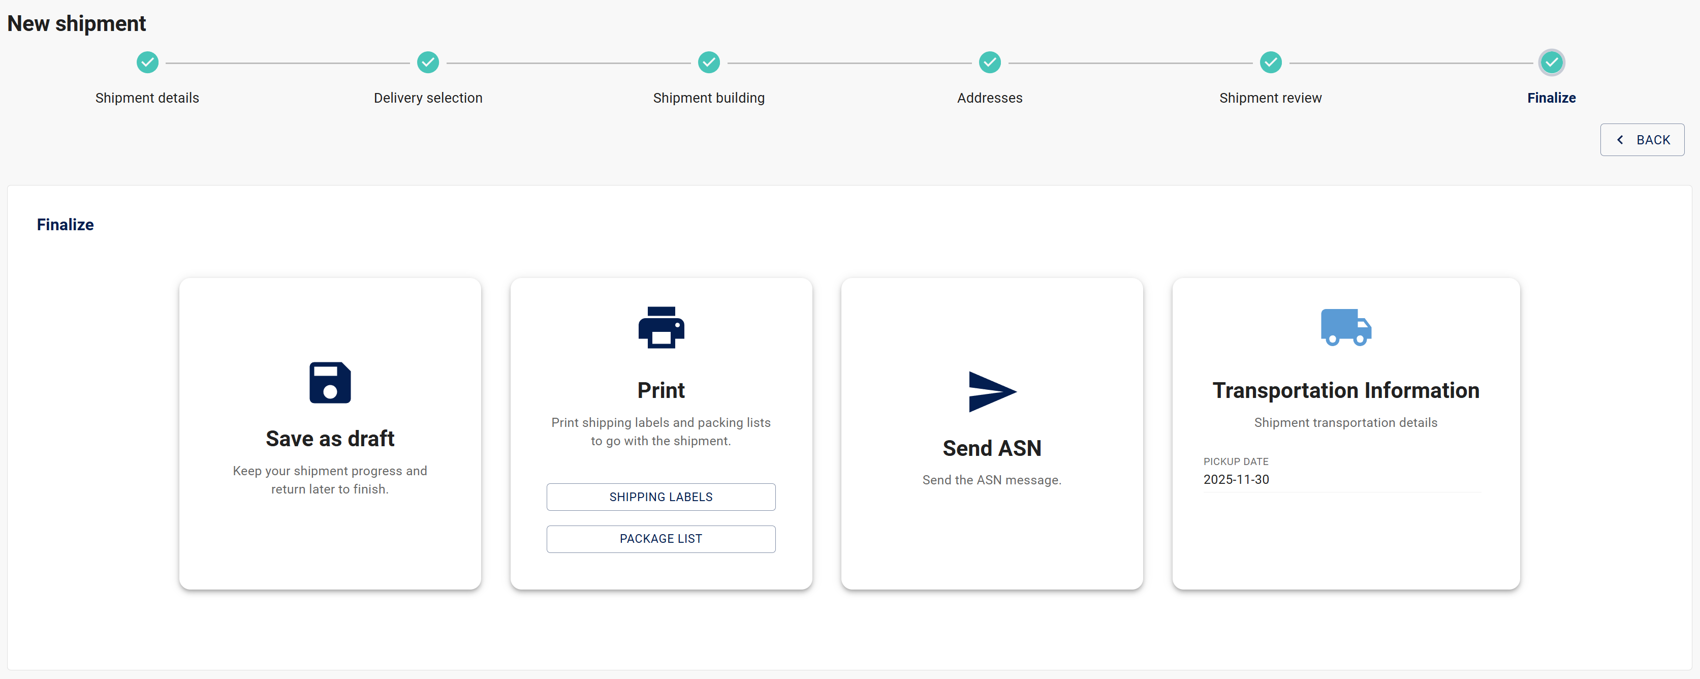
Task: Go to the Shipment review step label
Action: 1270,98
